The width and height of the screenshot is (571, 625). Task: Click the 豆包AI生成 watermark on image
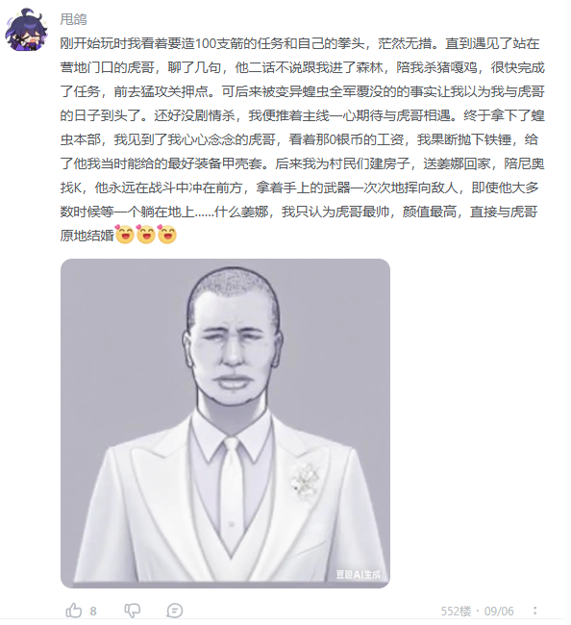[358, 574]
